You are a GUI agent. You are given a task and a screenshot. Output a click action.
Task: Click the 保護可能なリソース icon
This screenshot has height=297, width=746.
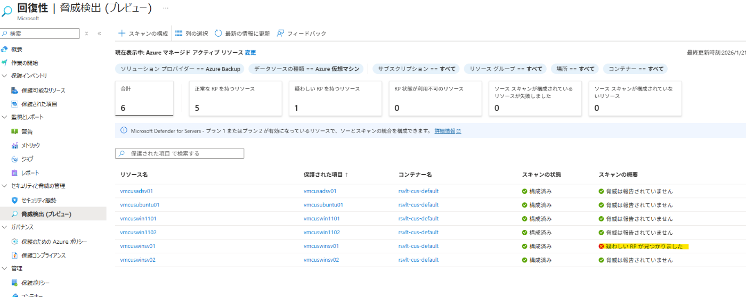[15, 90]
